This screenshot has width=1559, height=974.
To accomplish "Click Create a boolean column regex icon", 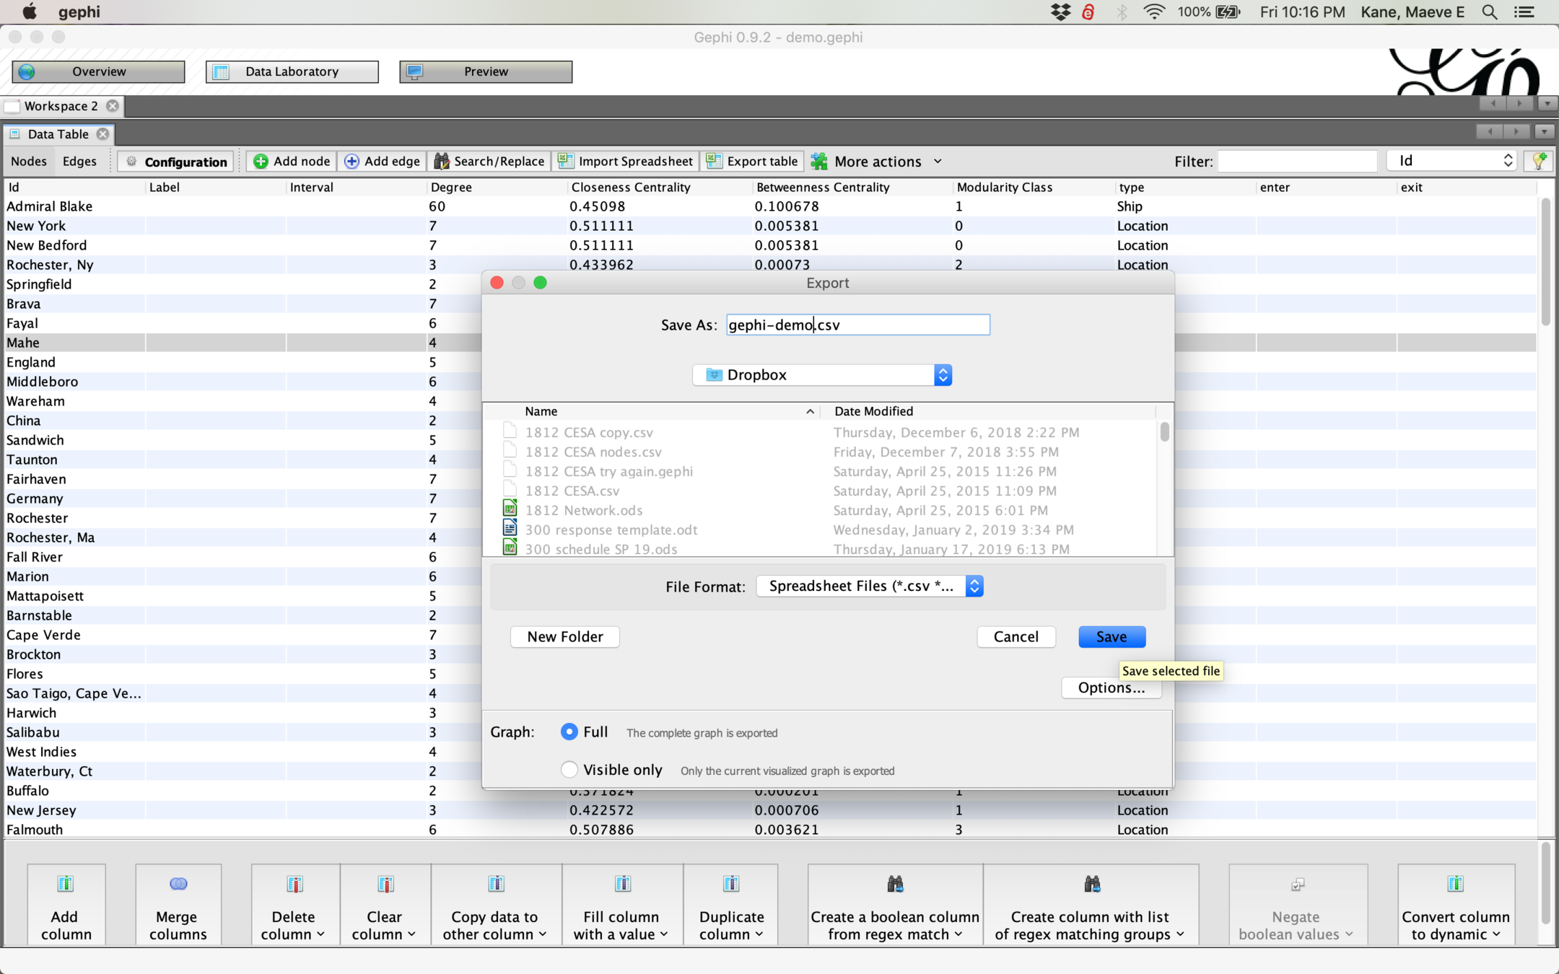I will click(x=895, y=884).
